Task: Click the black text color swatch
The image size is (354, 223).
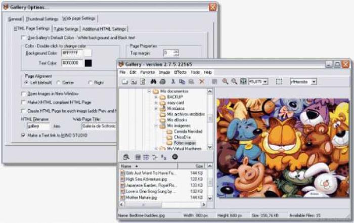Action: (x=88, y=63)
